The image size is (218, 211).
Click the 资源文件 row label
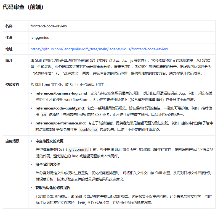pos(12,85)
